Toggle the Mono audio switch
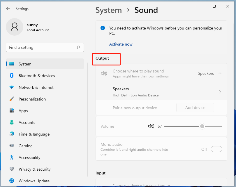 tap(216, 149)
